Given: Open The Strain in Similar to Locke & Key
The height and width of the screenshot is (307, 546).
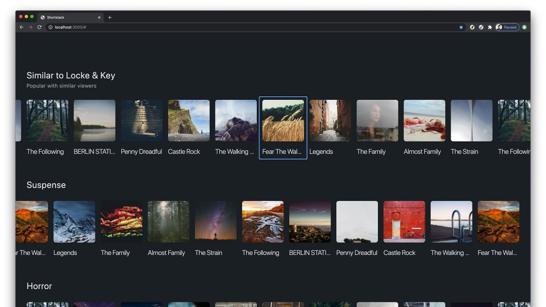Looking at the screenshot, I should click(471, 128).
